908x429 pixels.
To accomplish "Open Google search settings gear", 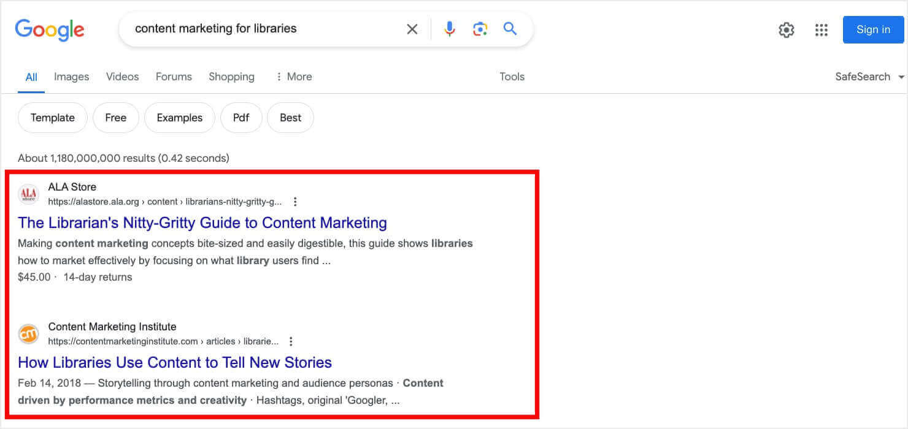I will [x=786, y=29].
